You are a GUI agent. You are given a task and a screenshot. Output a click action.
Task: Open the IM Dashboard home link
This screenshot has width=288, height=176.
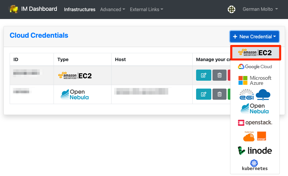(x=39, y=9)
